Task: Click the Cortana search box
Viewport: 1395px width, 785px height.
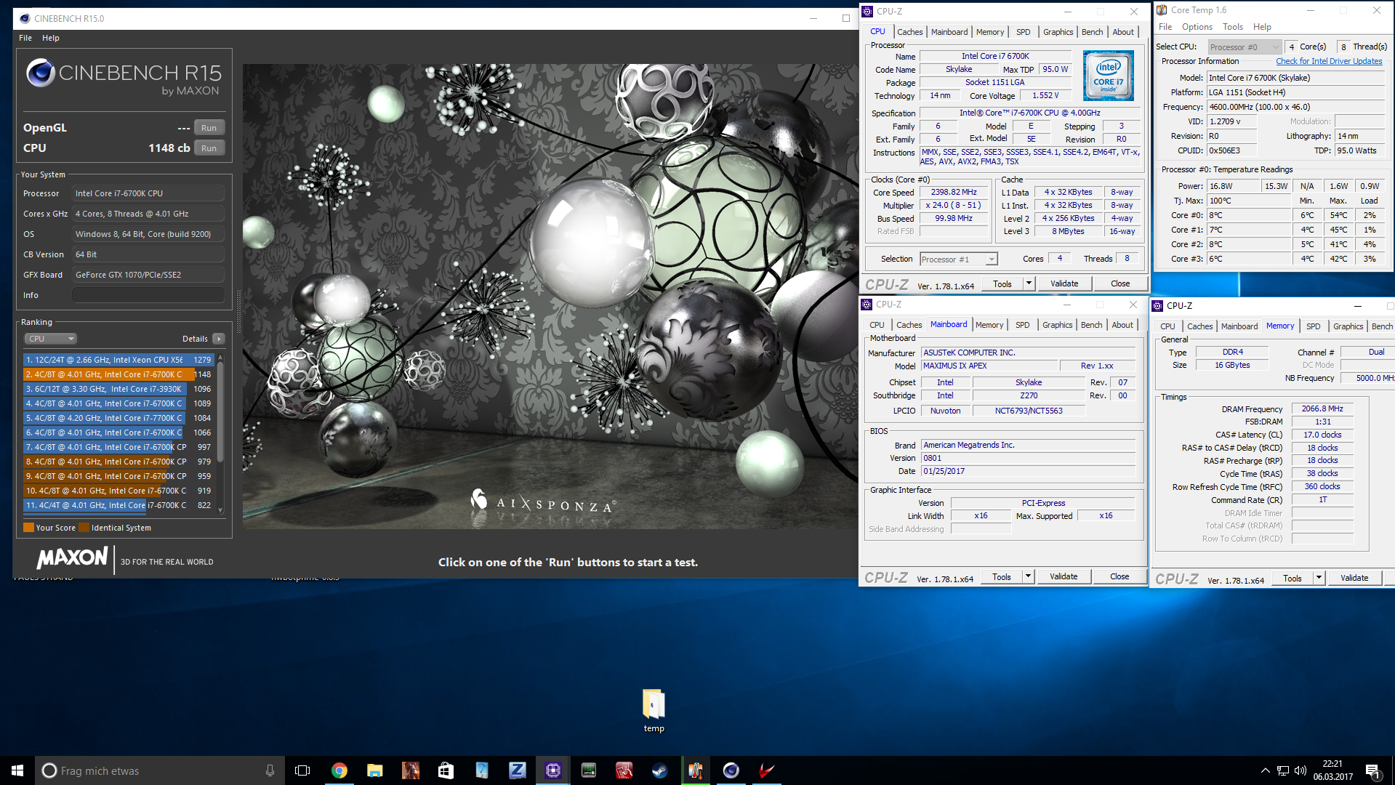Action: [160, 770]
